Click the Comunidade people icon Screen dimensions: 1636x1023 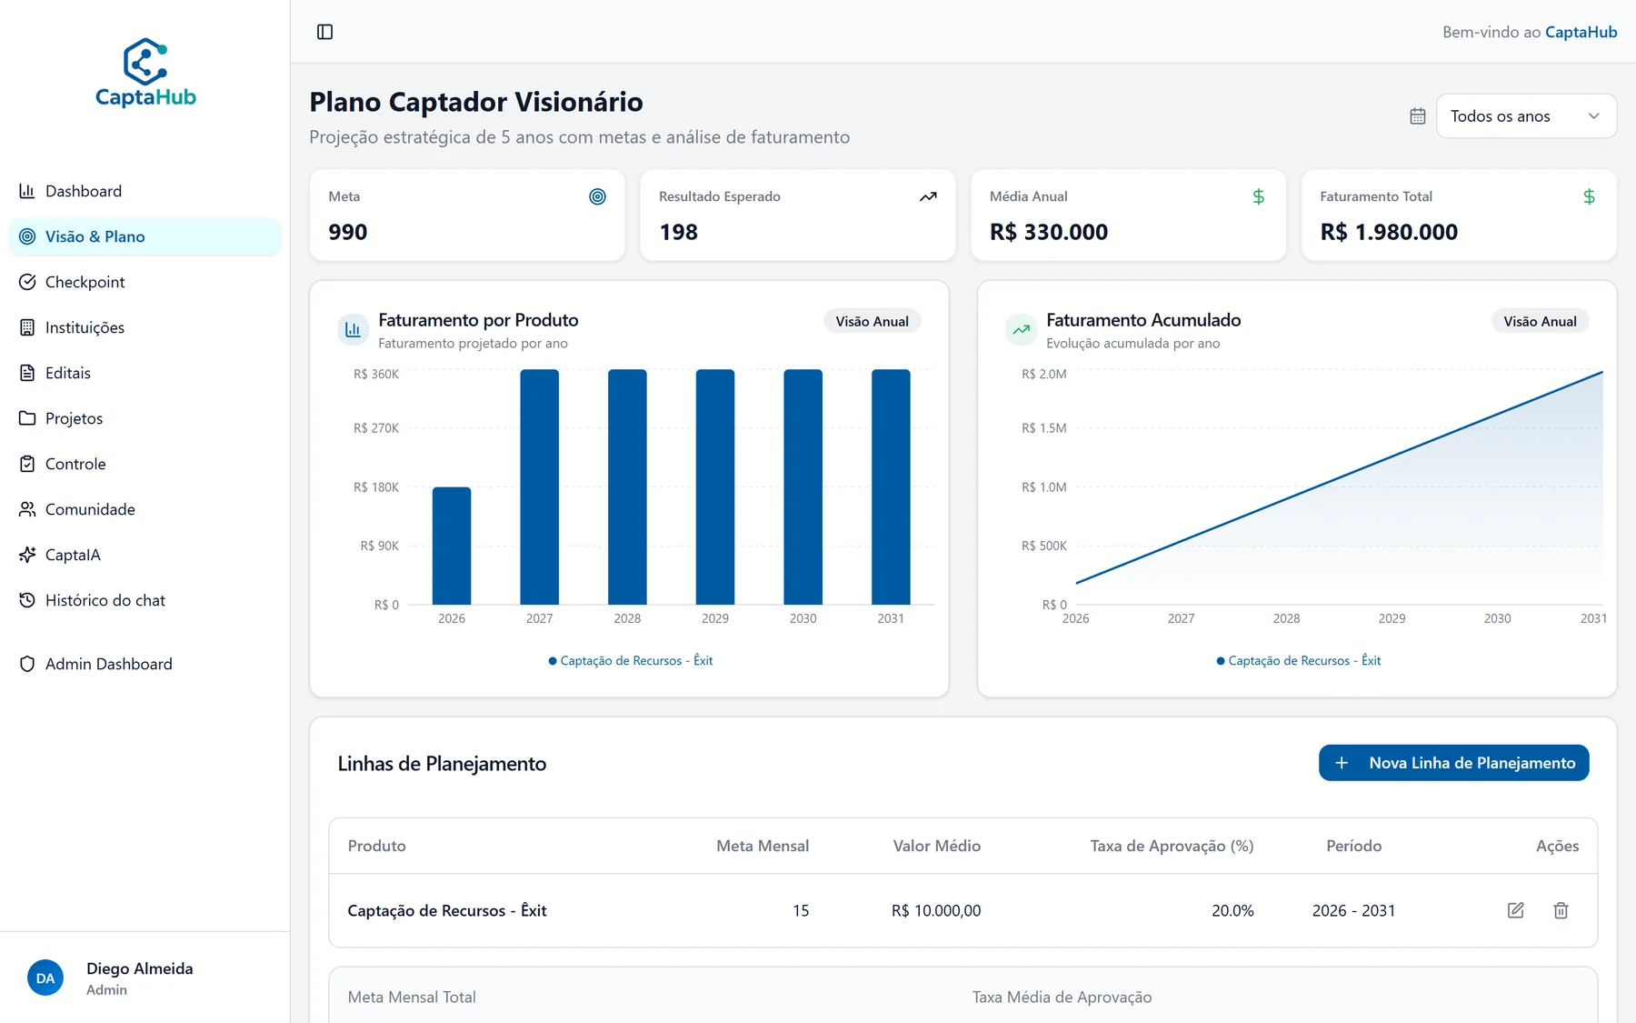pyautogui.click(x=27, y=509)
